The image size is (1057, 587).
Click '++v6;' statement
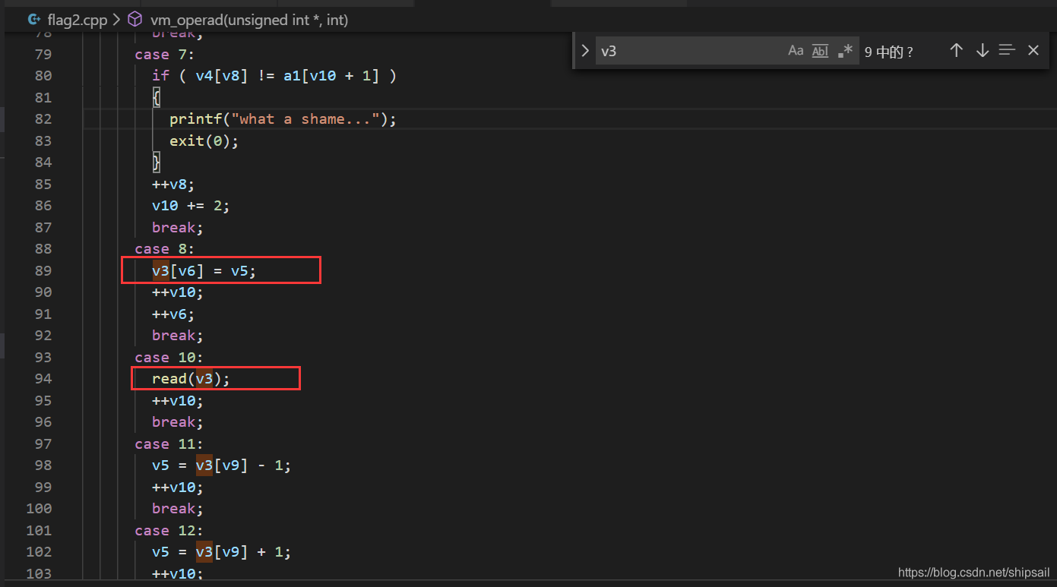tap(174, 314)
